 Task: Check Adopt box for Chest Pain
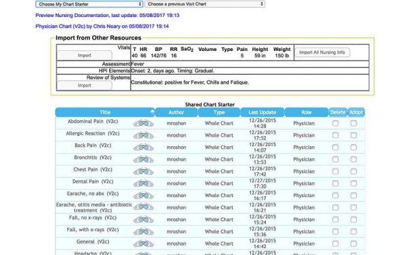353,171
